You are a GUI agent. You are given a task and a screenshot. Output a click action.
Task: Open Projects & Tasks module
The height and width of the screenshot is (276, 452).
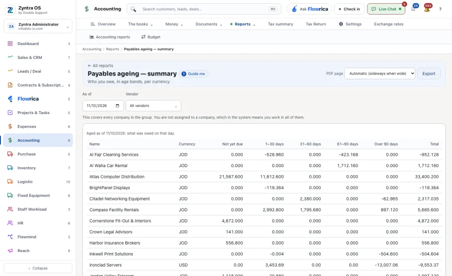point(38,113)
